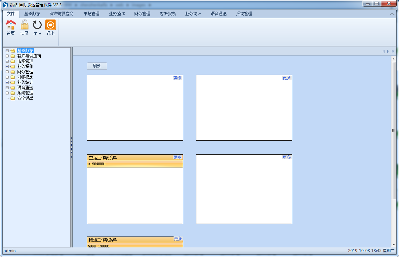The image size is (399, 257).
Task: Click the tab scroll right arrow icon
Action: (388, 52)
